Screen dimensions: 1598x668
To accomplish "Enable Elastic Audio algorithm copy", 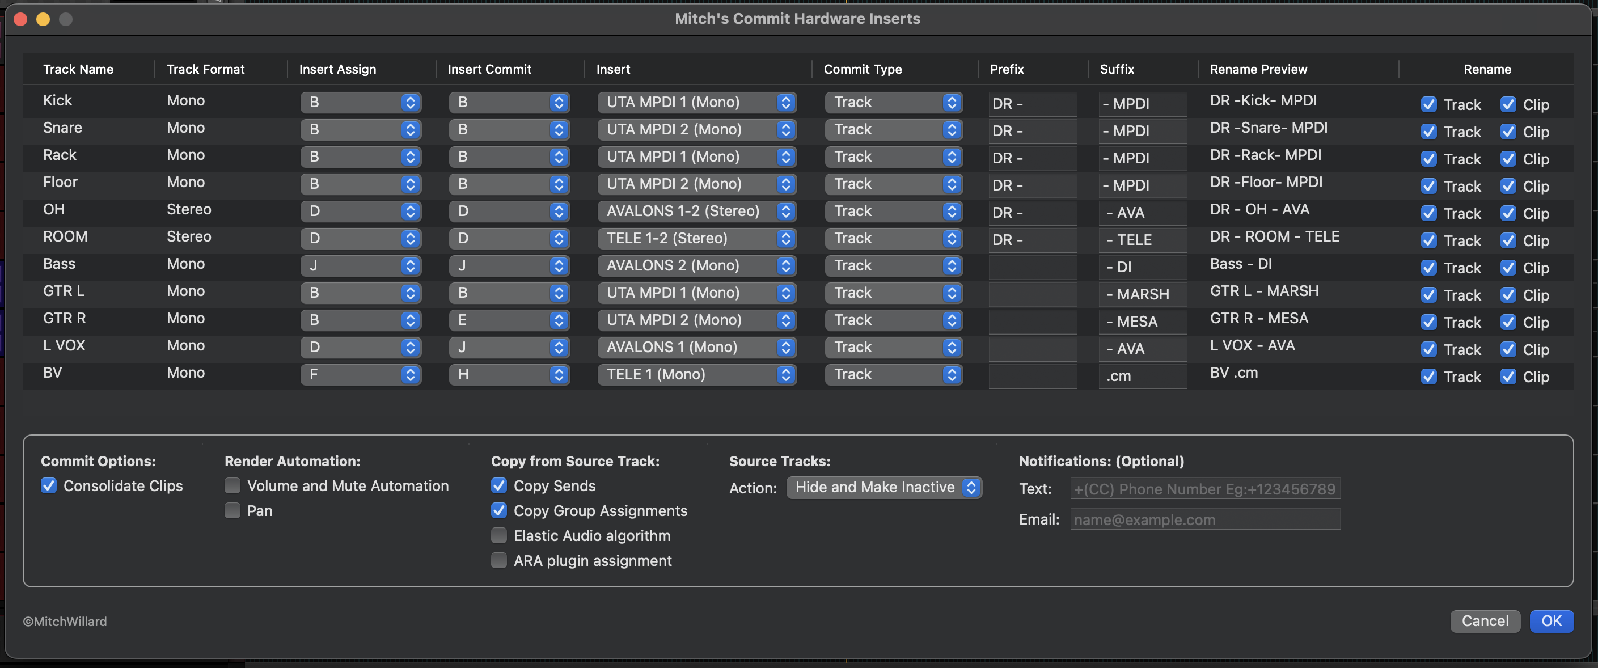I will tap(499, 535).
